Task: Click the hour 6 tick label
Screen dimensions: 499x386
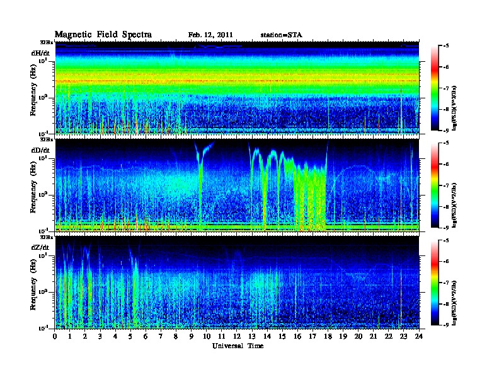Action: 146,336
